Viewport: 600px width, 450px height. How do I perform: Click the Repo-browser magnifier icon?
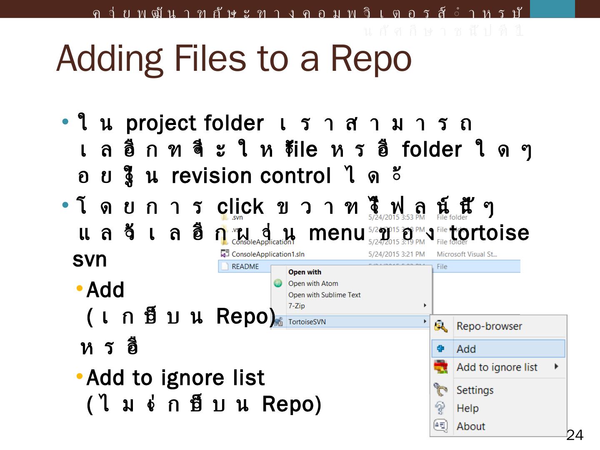tap(440, 326)
